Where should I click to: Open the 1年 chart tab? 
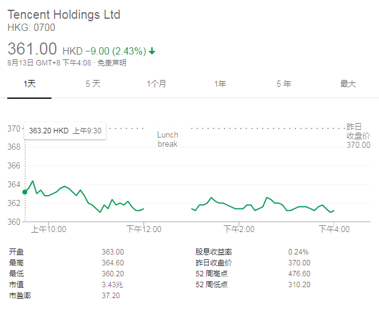point(220,84)
